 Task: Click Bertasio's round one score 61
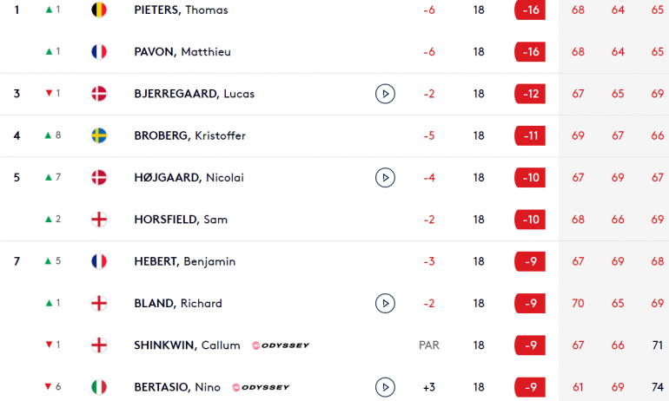[578, 387]
